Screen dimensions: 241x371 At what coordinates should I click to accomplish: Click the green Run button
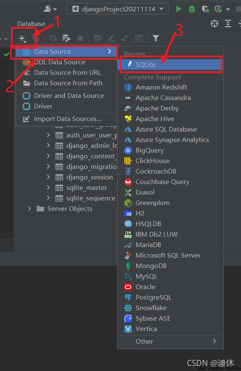(178, 9)
